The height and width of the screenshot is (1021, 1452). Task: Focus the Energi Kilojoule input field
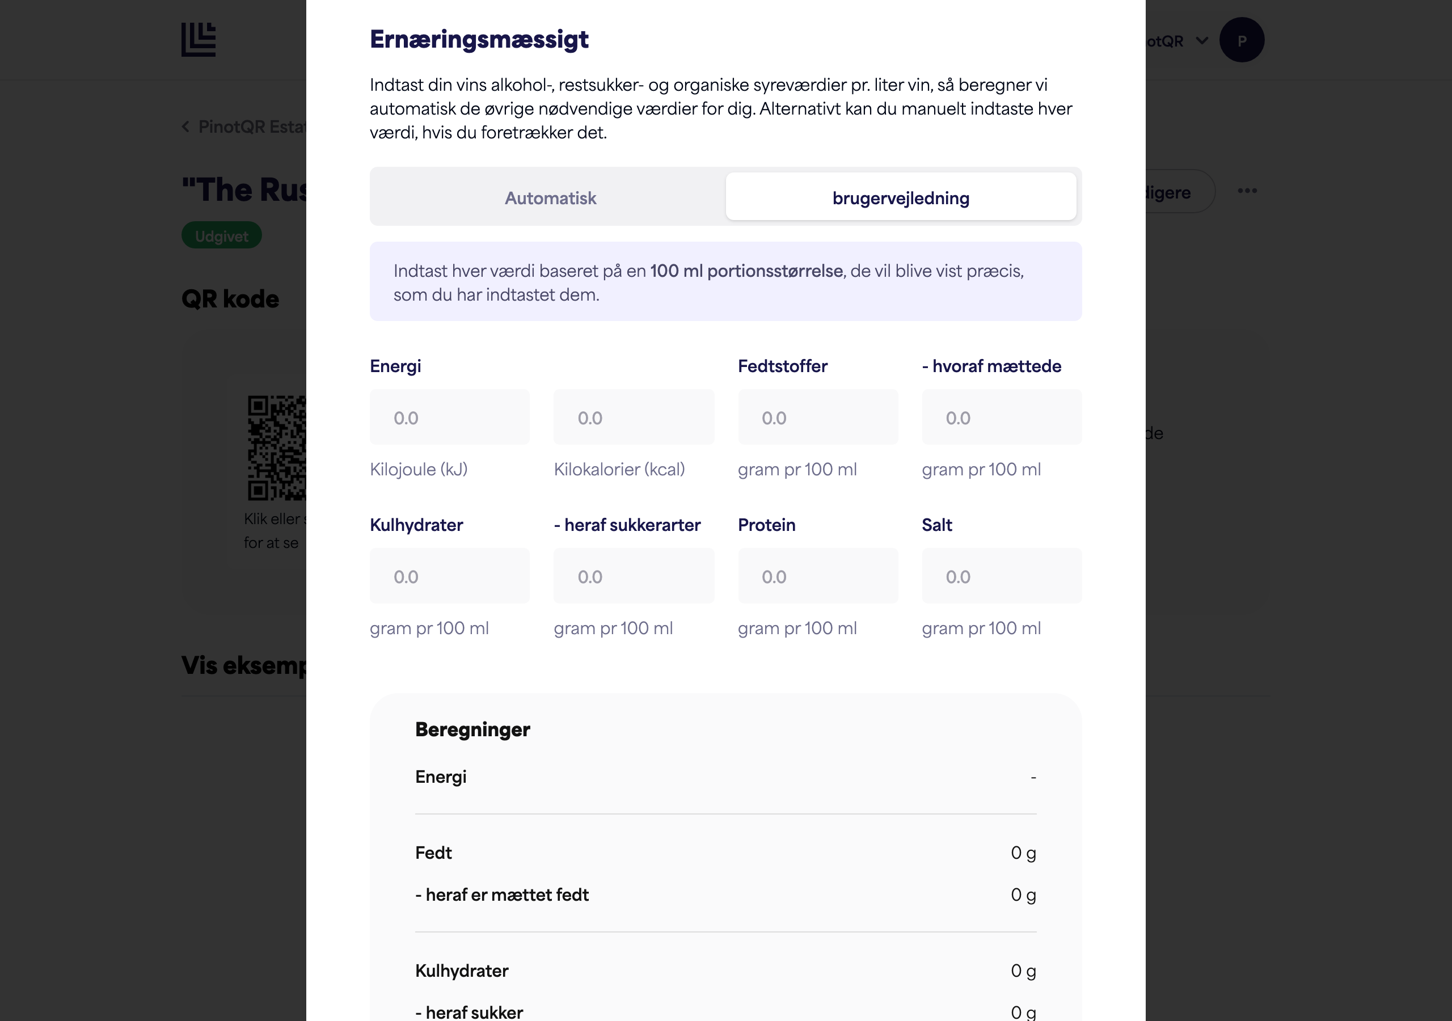450,417
